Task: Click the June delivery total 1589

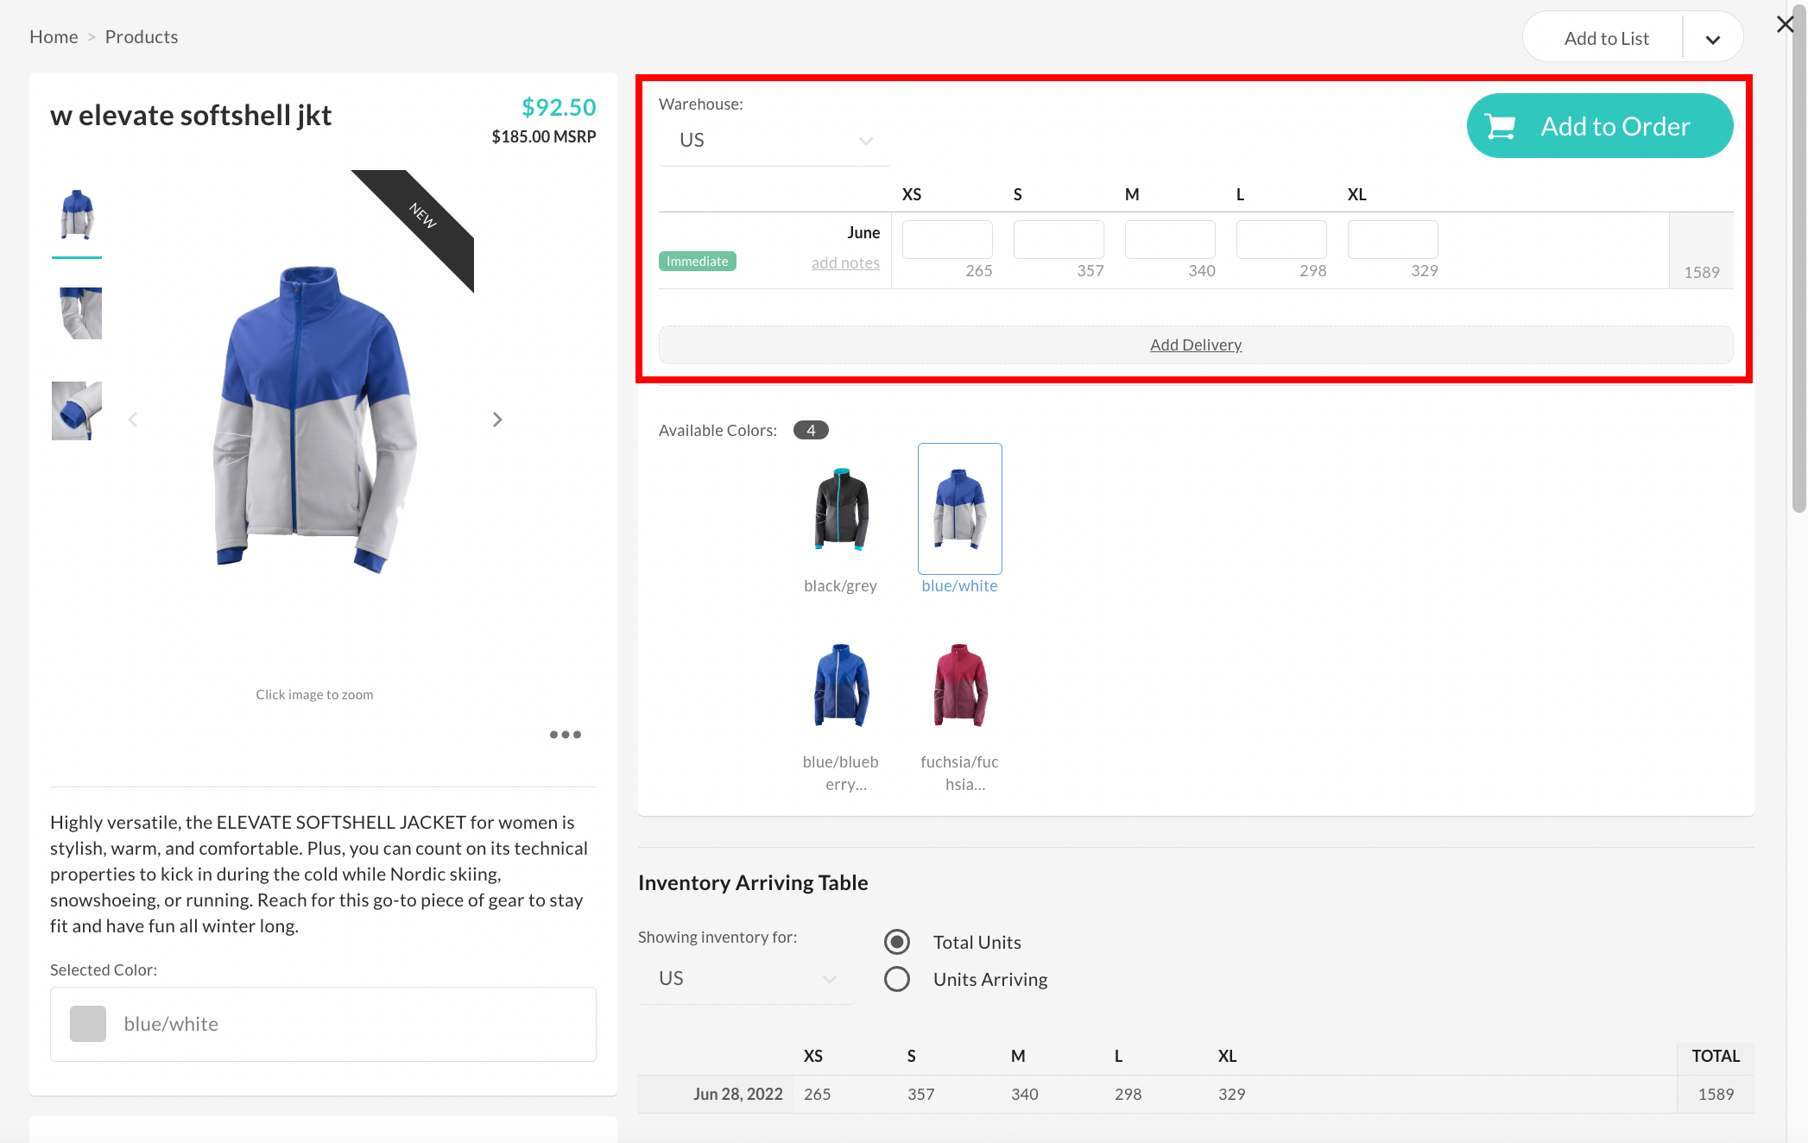Action: [1702, 272]
